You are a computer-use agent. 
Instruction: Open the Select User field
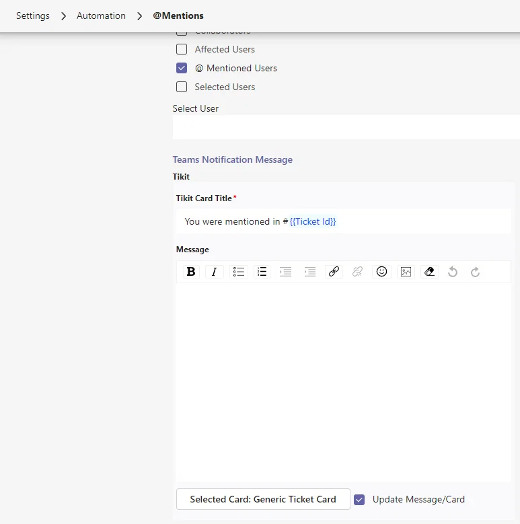[x=346, y=127]
